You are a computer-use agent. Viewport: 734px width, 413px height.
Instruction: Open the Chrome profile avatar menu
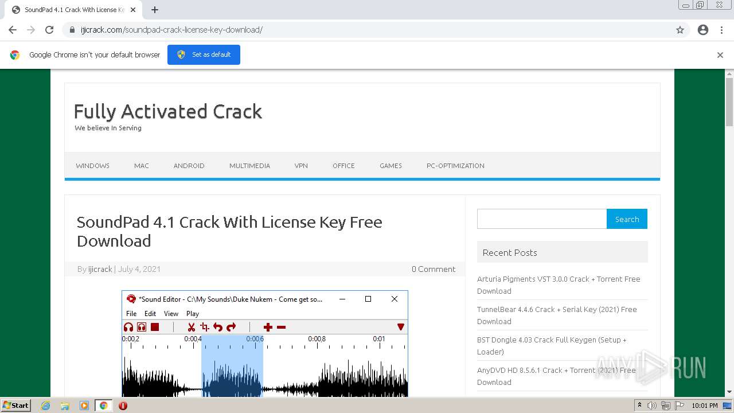click(703, 30)
